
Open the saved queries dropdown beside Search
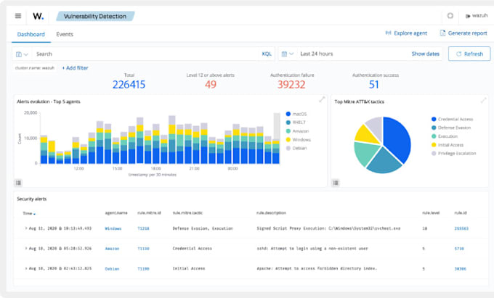tap(22, 54)
